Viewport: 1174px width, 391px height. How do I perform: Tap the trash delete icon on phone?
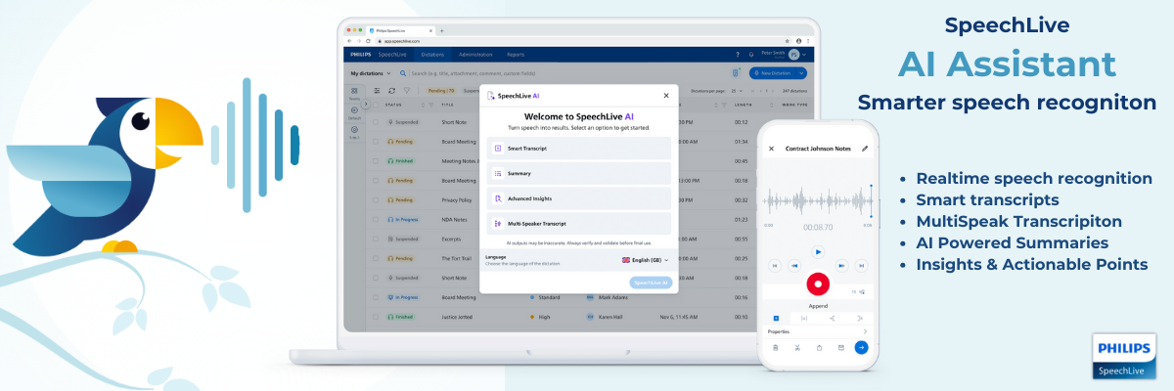click(775, 347)
